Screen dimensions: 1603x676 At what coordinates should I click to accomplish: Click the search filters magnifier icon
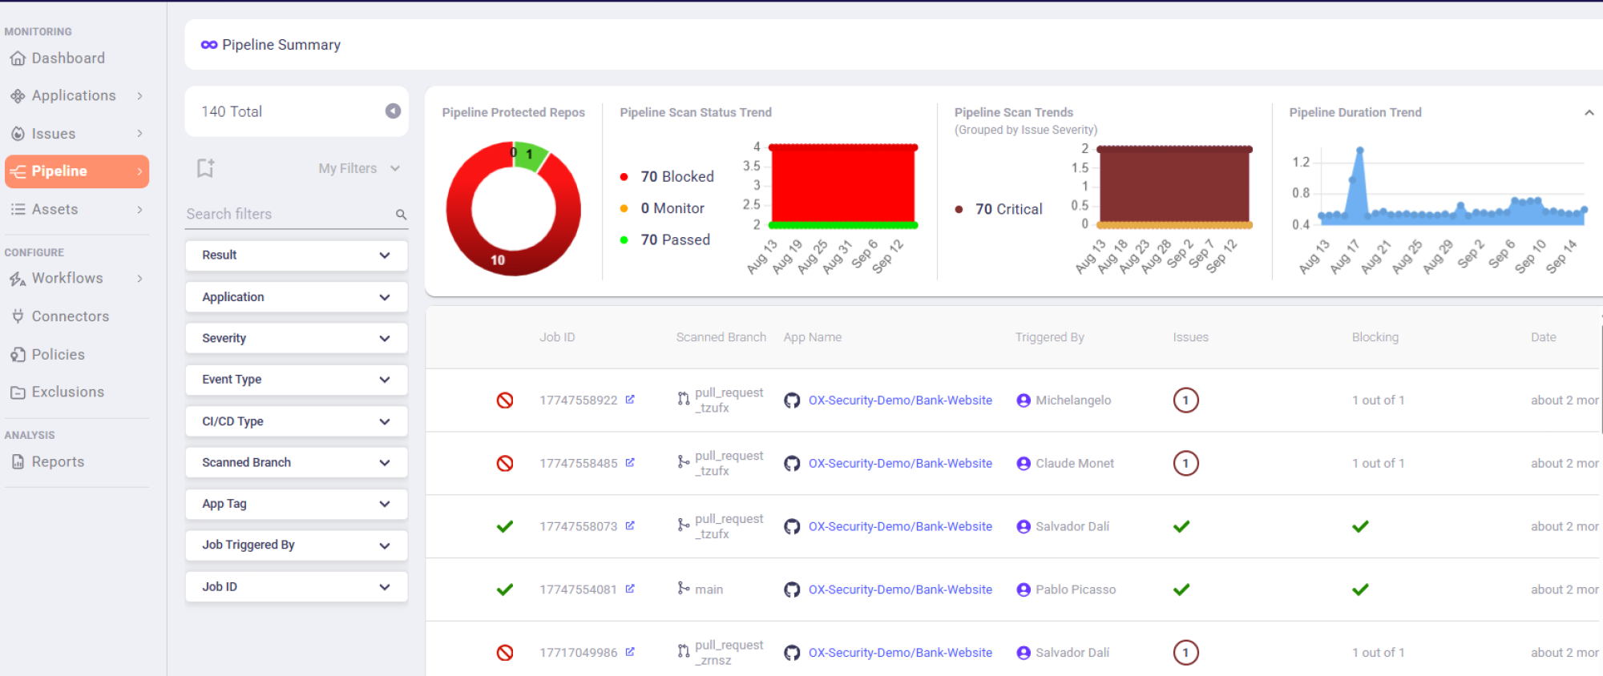coord(401,215)
